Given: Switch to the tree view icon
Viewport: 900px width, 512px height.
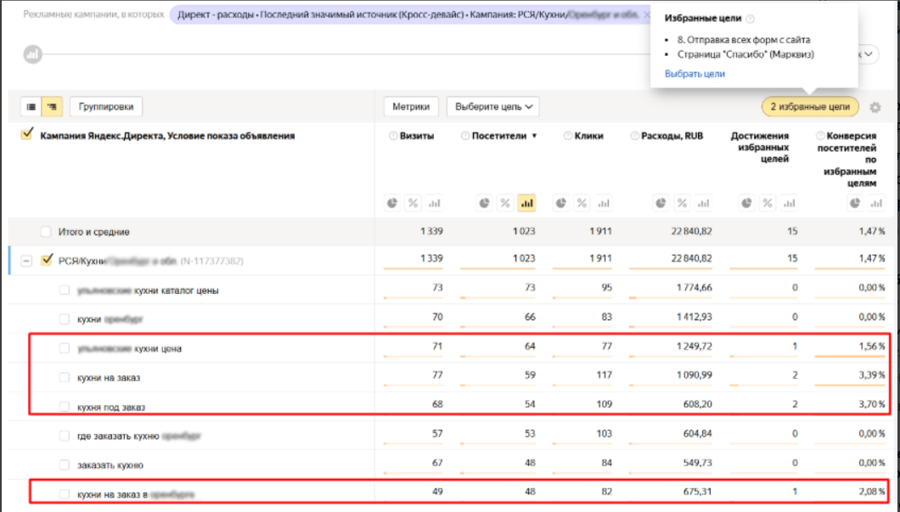Looking at the screenshot, I should pos(53,107).
